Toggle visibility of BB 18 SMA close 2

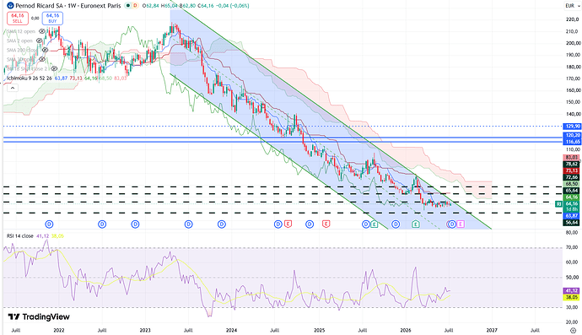pos(54,68)
